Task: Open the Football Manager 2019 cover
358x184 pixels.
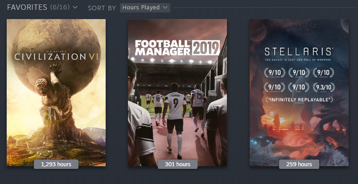Action: point(177,92)
